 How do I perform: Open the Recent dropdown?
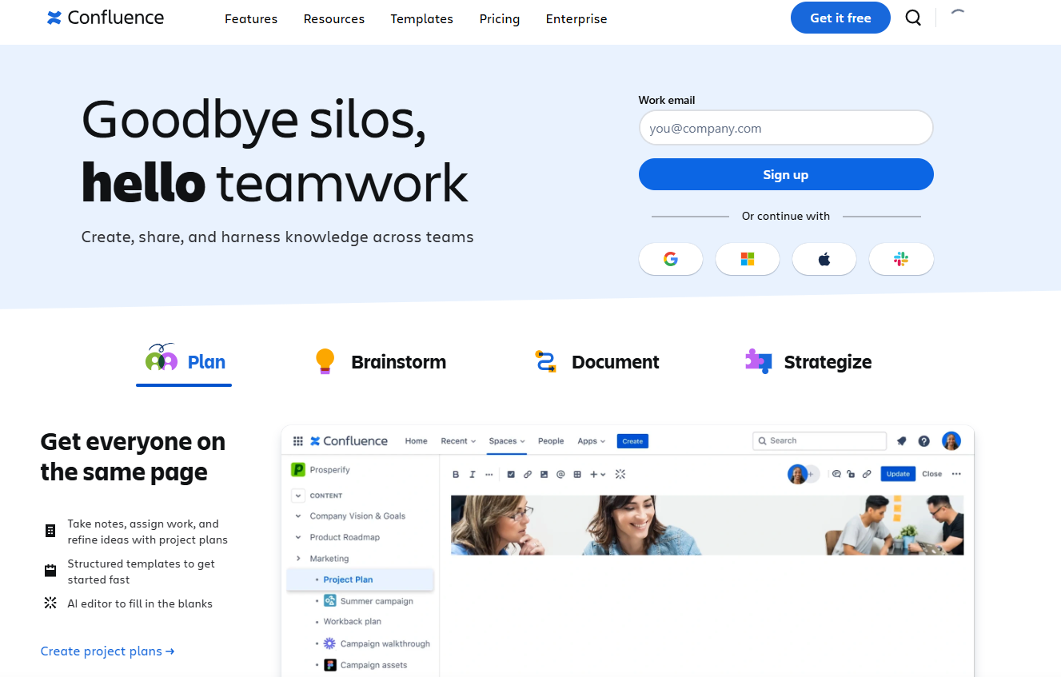coord(458,440)
